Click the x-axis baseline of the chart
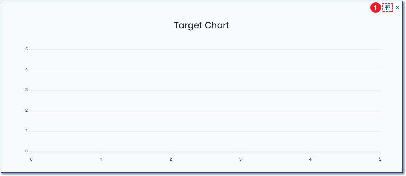 pos(205,152)
